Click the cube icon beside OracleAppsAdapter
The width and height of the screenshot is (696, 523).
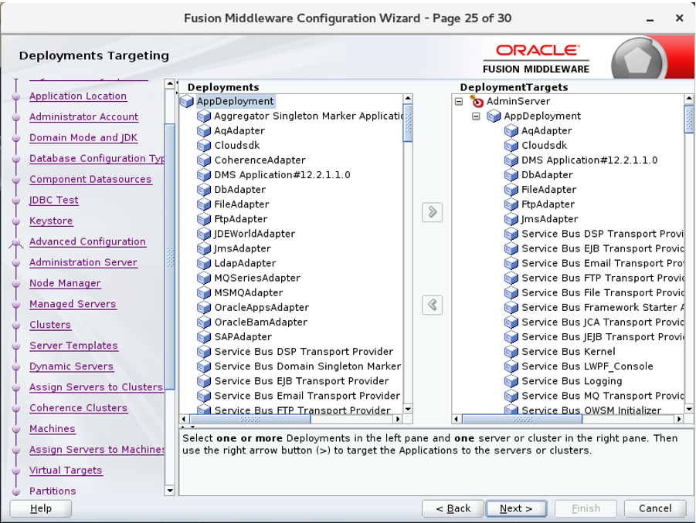(204, 308)
